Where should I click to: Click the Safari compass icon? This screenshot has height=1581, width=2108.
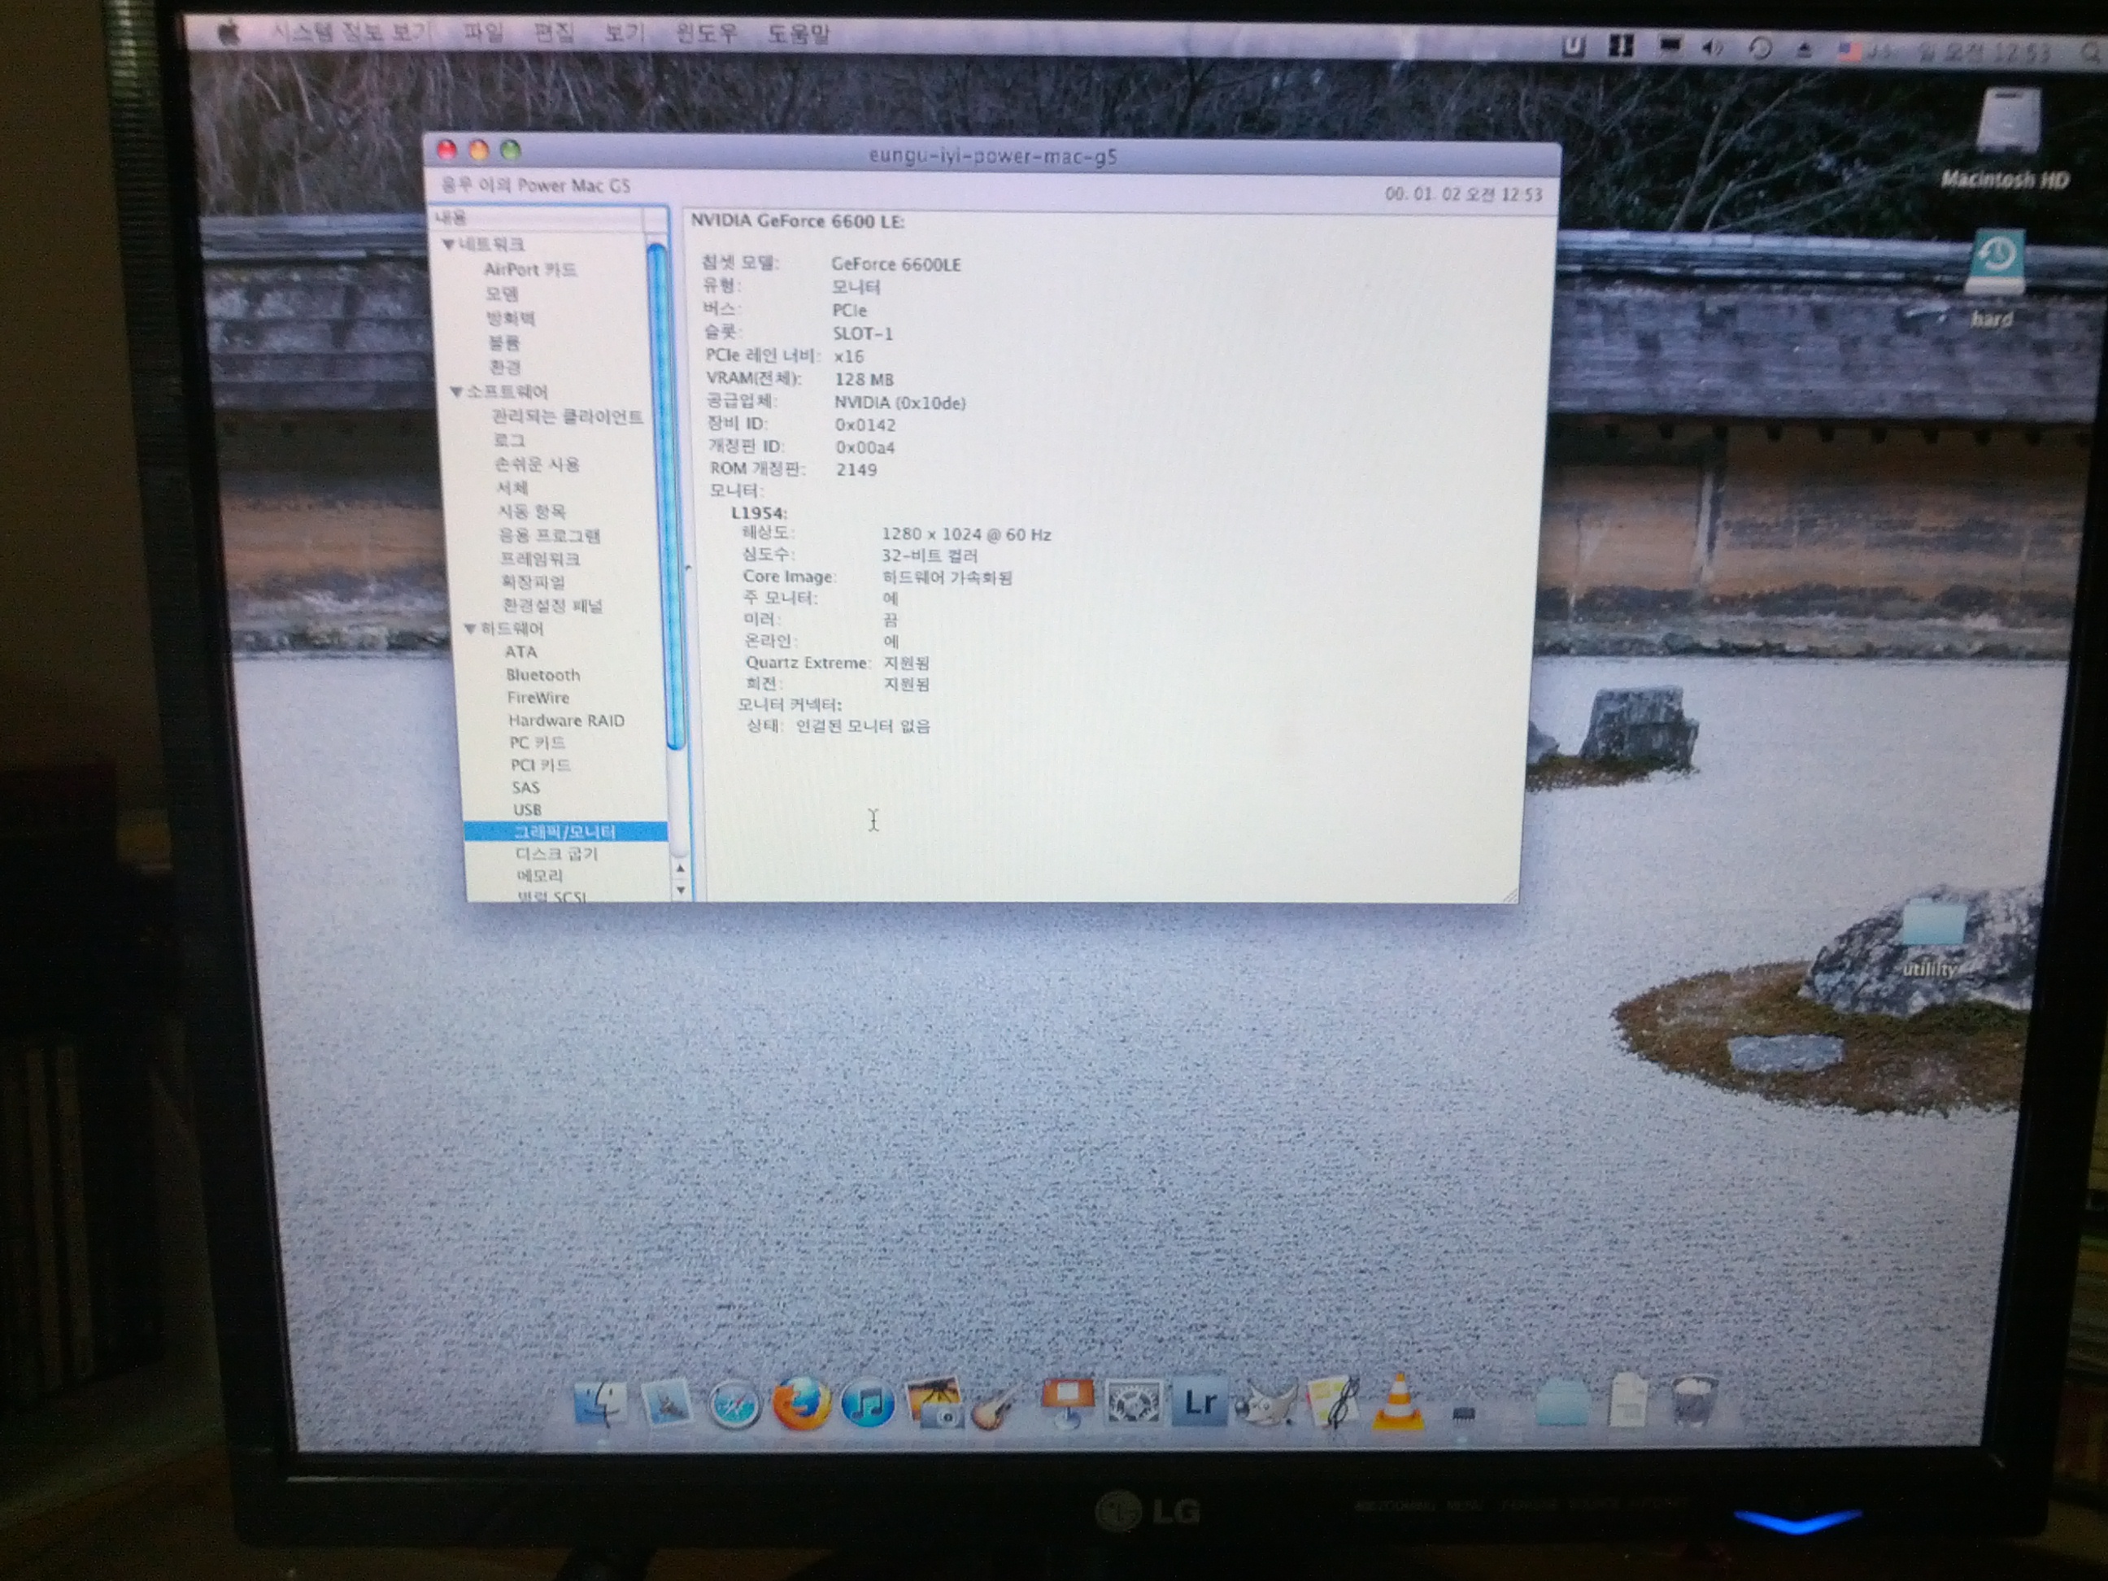(734, 1405)
